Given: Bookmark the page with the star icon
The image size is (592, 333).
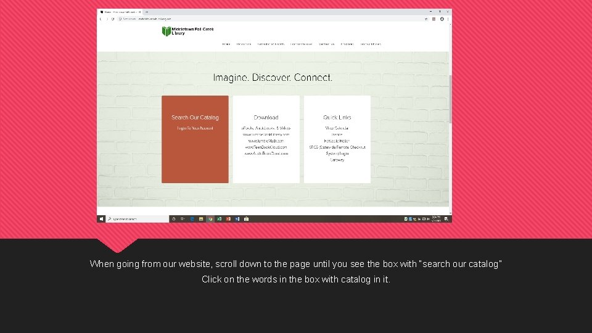Looking at the screenshot, I should 426,19.
